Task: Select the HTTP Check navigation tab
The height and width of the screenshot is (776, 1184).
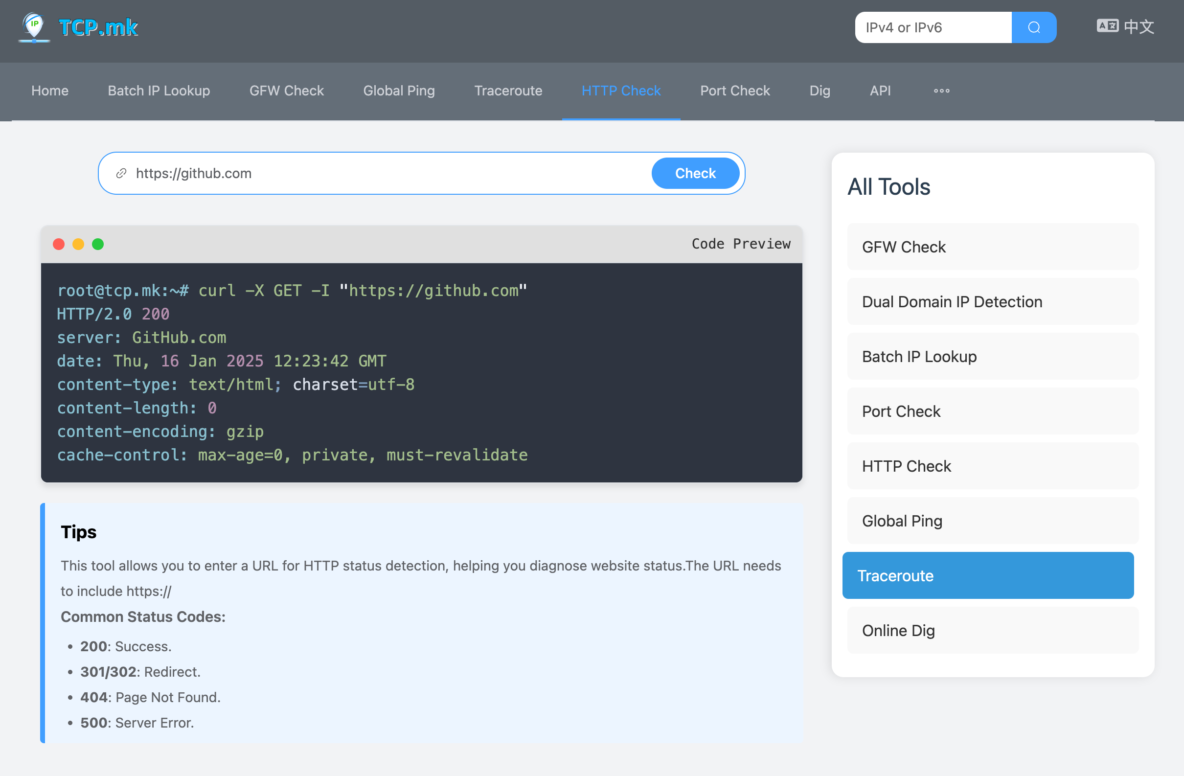Action: [621, 91]
